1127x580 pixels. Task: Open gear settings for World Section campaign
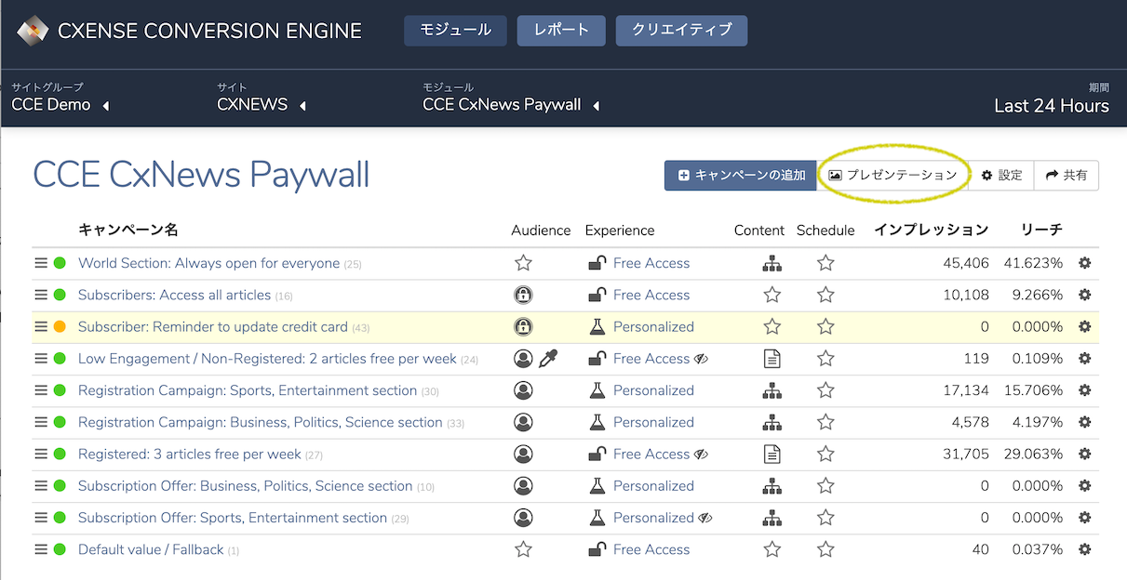1084,263
